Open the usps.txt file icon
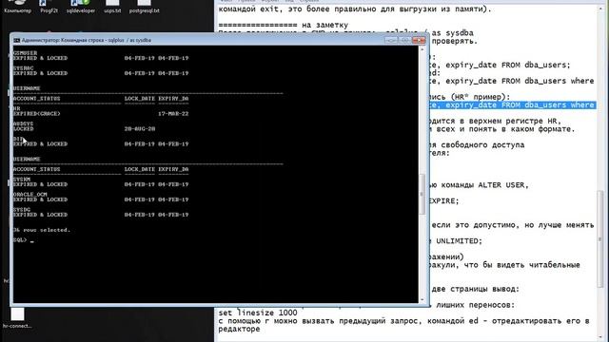This screenshot has width=609, height=342. 112,7
